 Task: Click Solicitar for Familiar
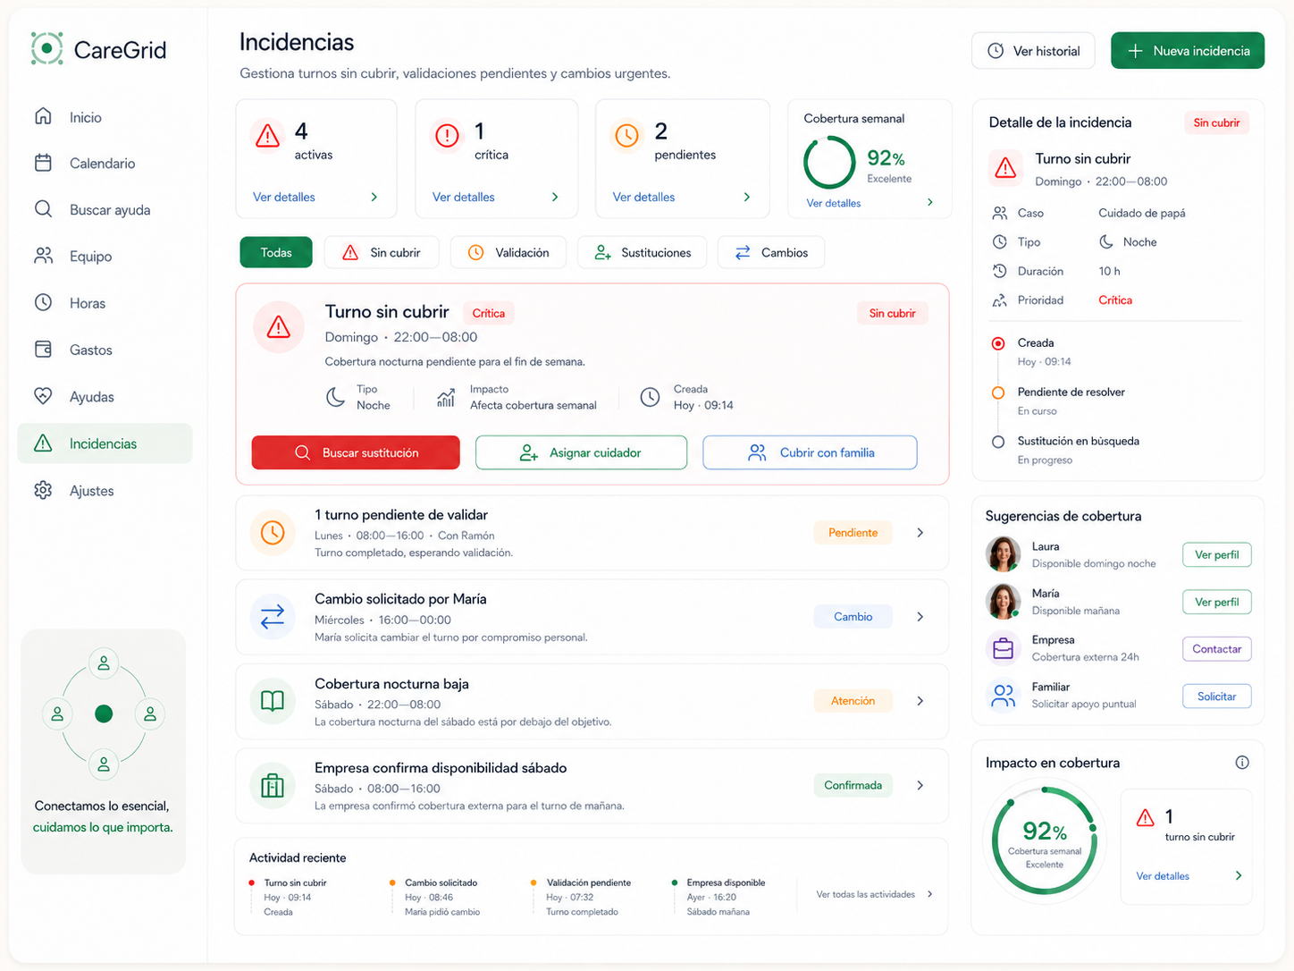pos(1216,697)
